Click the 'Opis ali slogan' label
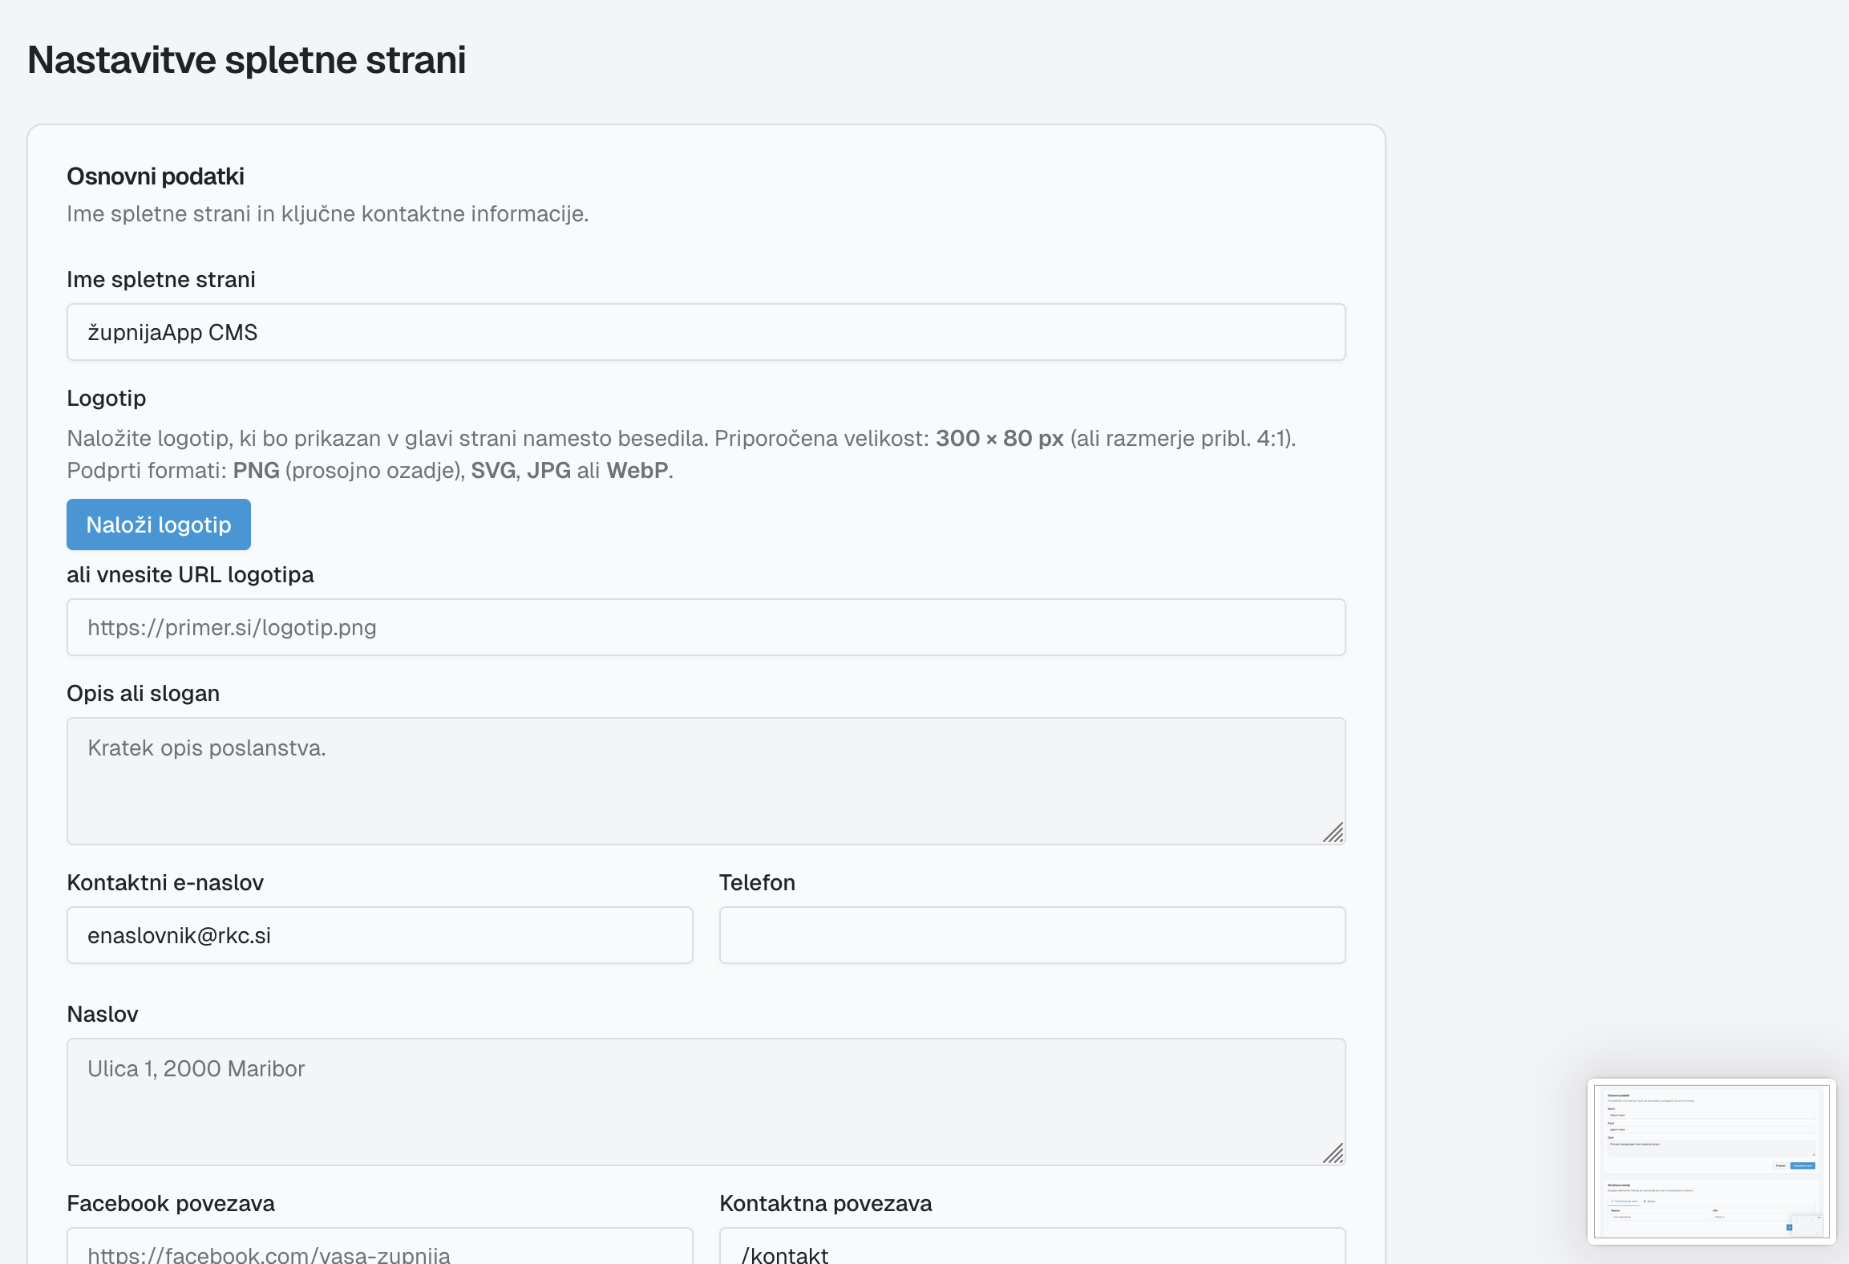Viewport: 1849px width, 1264px height. (x=143, y=693)
